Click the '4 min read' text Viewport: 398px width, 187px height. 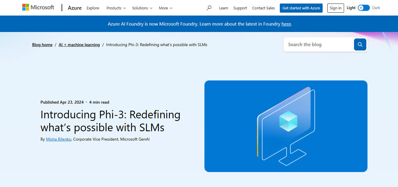coord(99,102)
